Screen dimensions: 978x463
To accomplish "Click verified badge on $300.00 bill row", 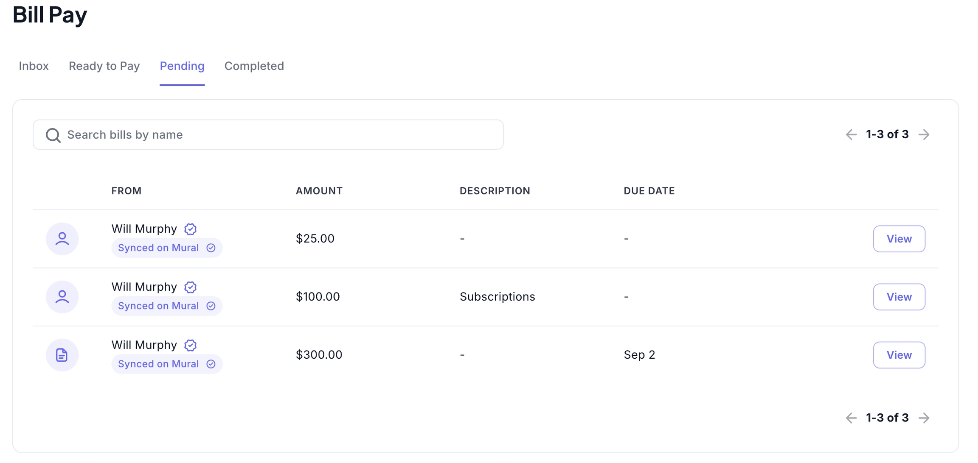I will (191, 345).
